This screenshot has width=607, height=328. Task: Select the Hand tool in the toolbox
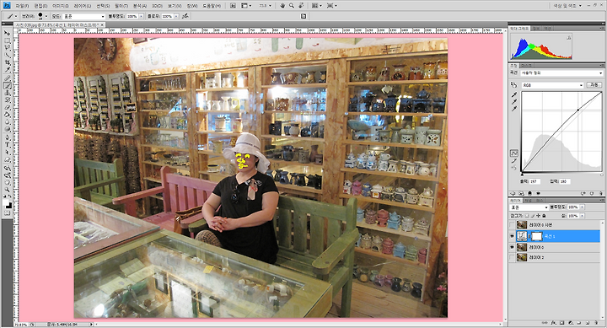(x=8, y=182)
